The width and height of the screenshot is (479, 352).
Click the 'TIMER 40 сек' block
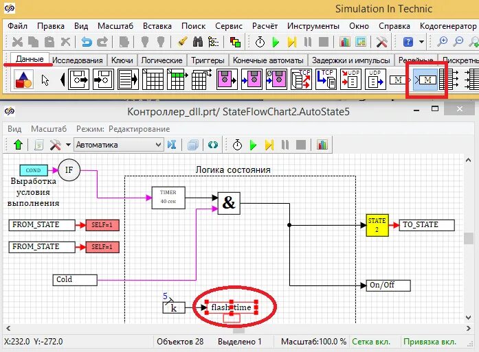pyautogui.click(x=168, y=198)
